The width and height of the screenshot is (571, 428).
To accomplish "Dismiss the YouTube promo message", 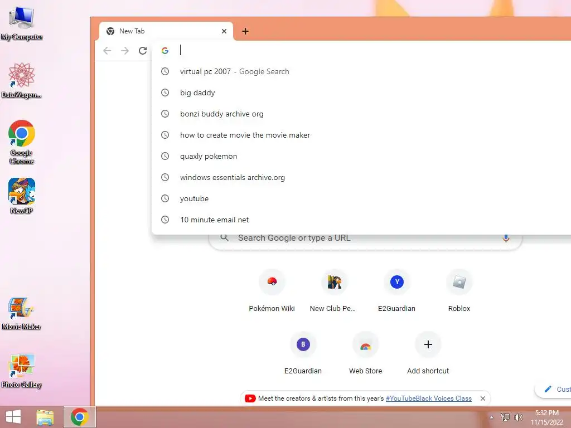I will (482, 398).
